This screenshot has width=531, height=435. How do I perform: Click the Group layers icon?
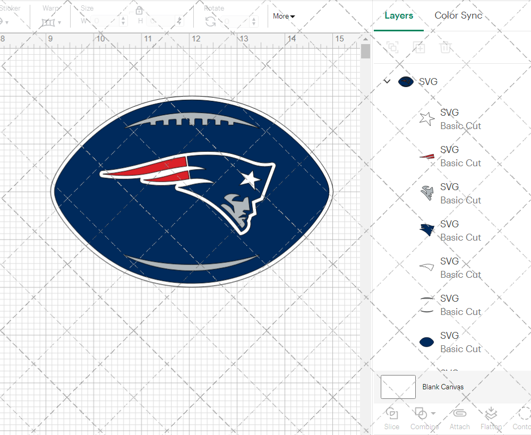pyautogui.click(x=392, y=47)
